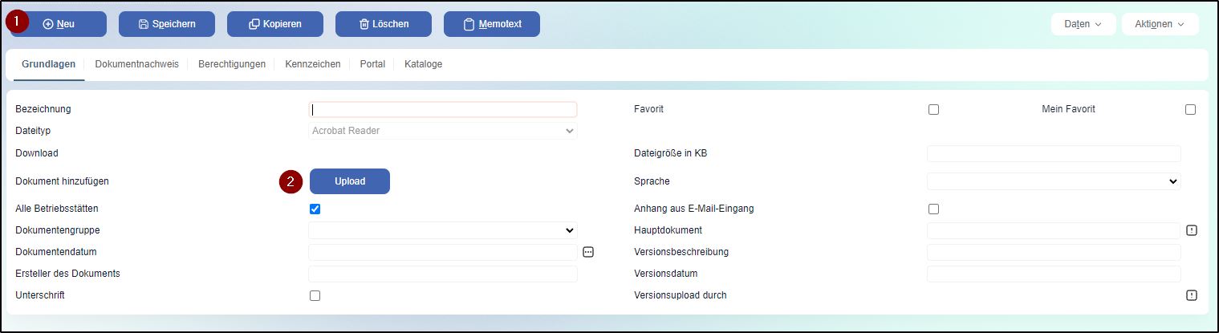
Task: Tick the Mein Favorit checkbox
Action: point(1190,110)
